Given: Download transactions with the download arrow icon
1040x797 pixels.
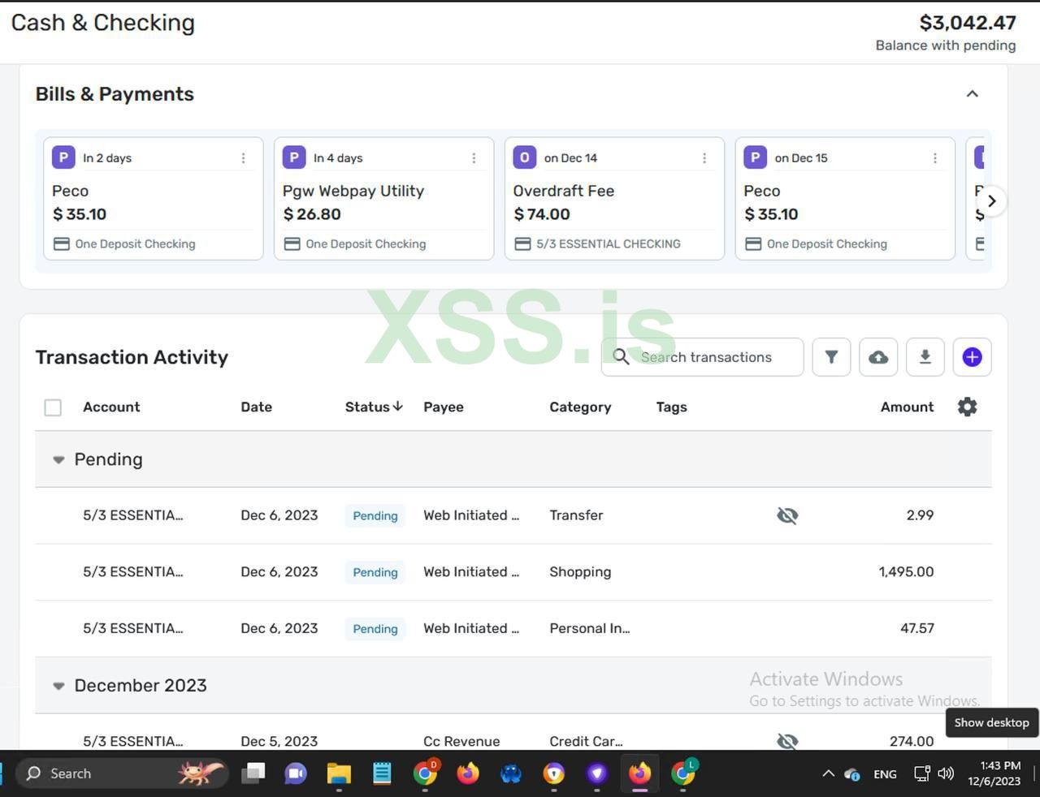Looking at the screenshot, I should click(925, 357).
